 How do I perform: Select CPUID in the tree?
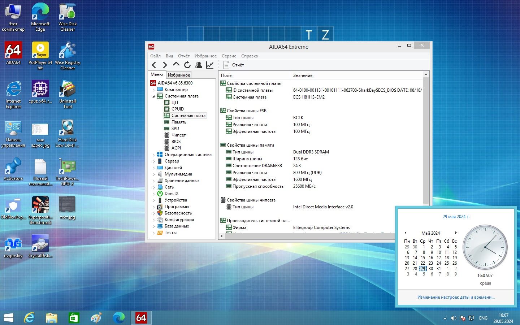click(177, 109)
